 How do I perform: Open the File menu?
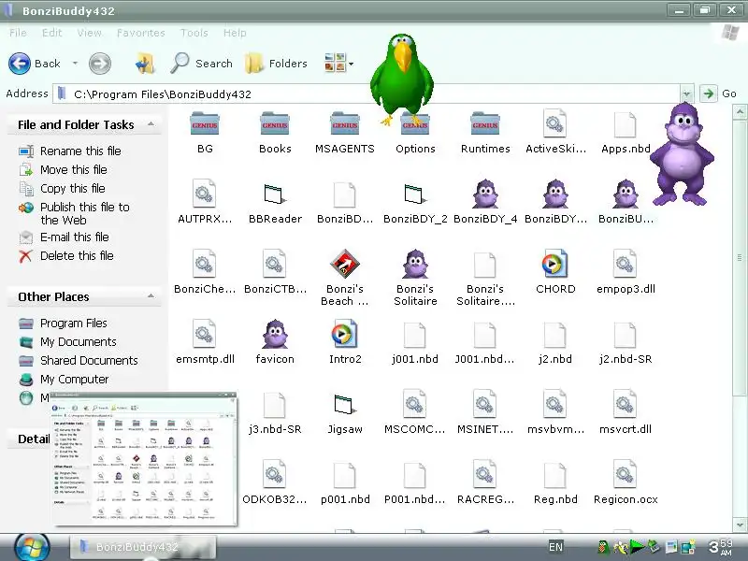[18, 33]
